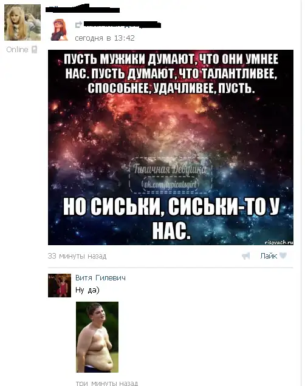The image size is (305, 386).
Task: Open the red-haired cartoon avatar of the repost source
Action: click(x=59, y=30)
